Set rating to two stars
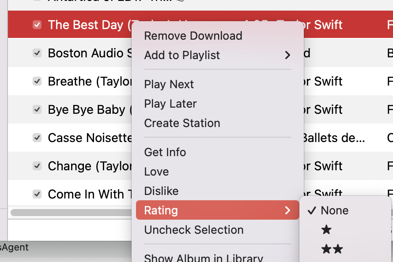Image resolution: width=393 pixels, height=262 pixels. (332, 249)
